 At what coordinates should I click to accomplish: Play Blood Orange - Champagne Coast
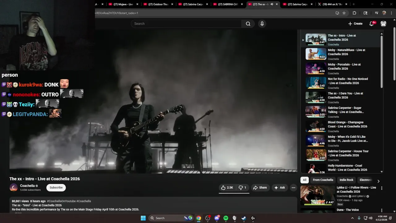pyautogui.click(x=340, y=126)
